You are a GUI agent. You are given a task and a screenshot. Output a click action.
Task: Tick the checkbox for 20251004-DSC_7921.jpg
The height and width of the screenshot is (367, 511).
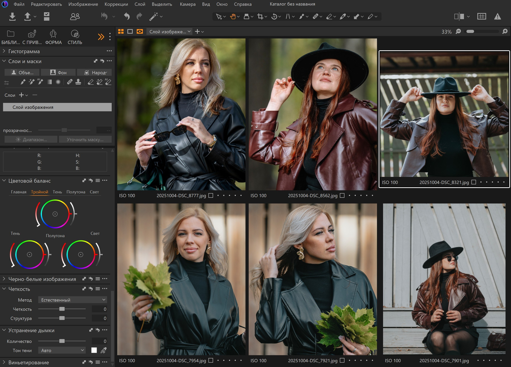tap(342, 360)
